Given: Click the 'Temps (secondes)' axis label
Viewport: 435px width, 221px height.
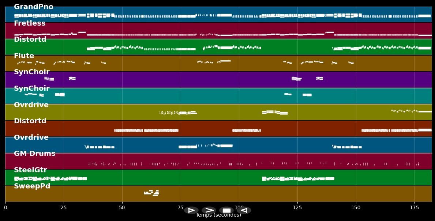Looking at the screenshot, I should (x=218, y=215).
